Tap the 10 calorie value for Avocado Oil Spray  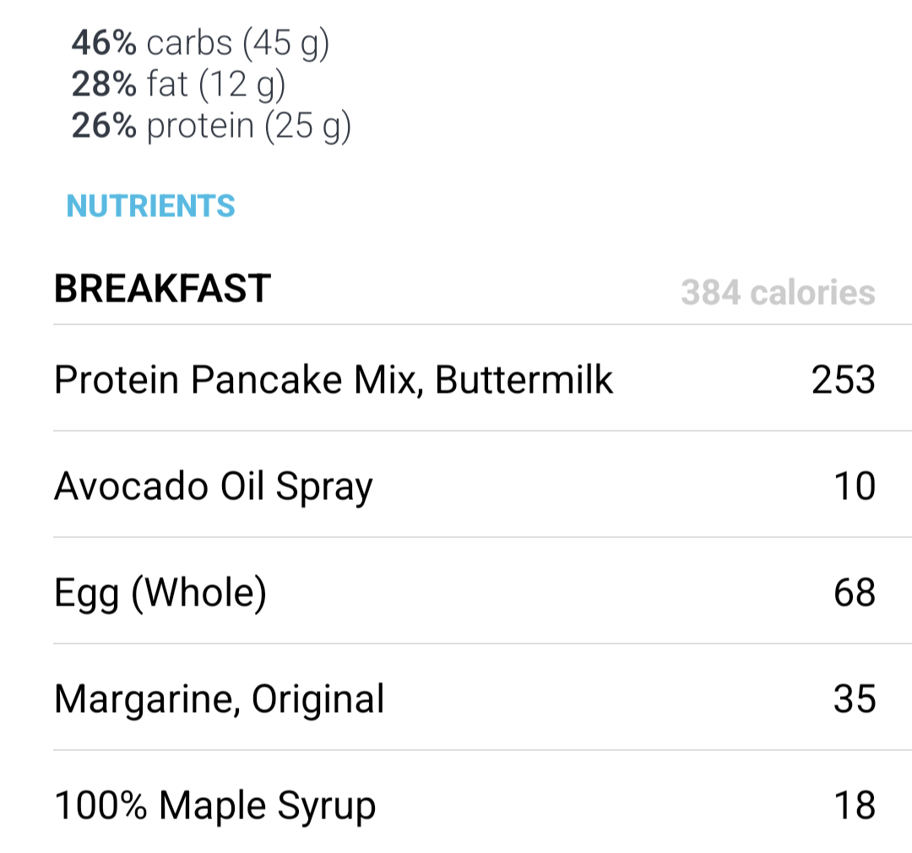coord(855,486)
